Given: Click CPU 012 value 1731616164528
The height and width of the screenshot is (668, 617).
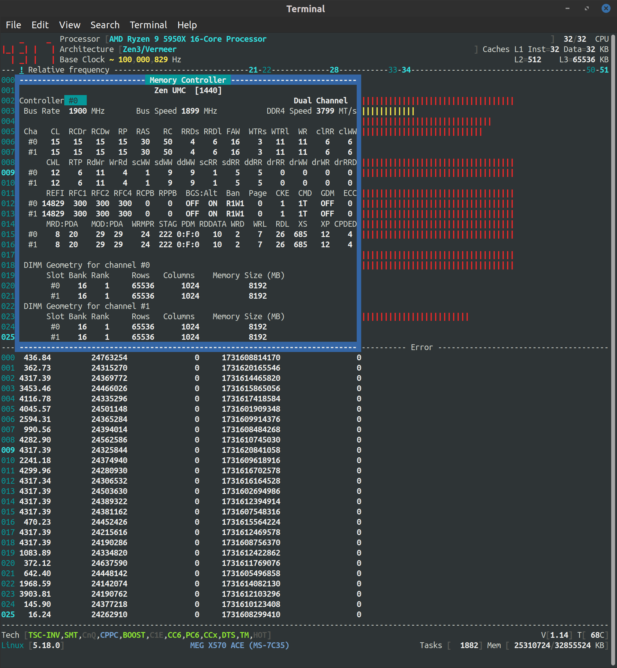Looking at the screenshot, I should click(251, 481).
